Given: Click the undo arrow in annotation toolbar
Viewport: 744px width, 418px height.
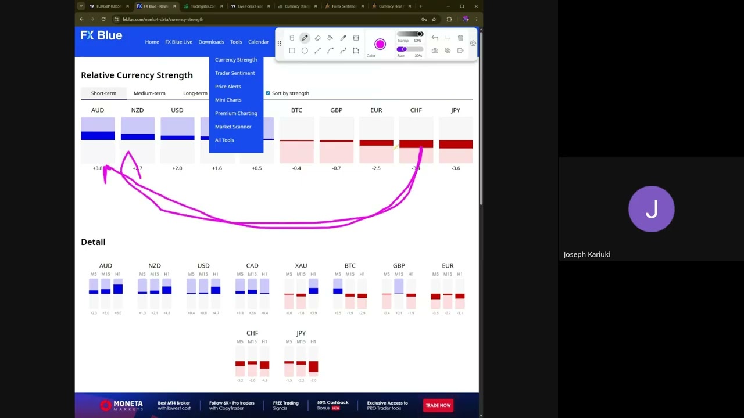Looking at the screenshot, I should click(435, 38).
